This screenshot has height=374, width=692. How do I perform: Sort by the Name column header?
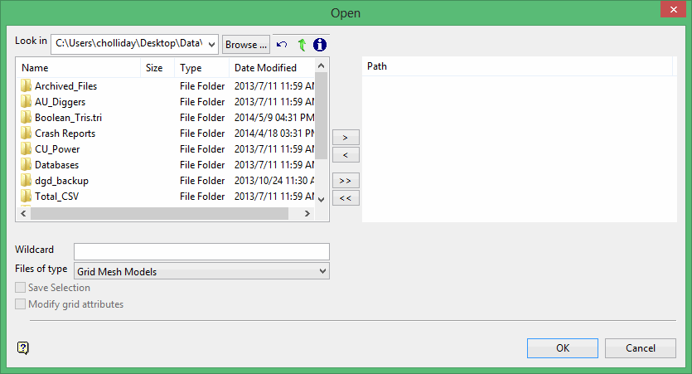[x=79, y=67]
